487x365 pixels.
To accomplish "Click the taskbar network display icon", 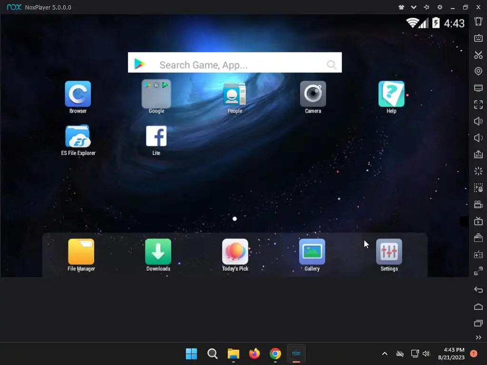I will point(415,354).
